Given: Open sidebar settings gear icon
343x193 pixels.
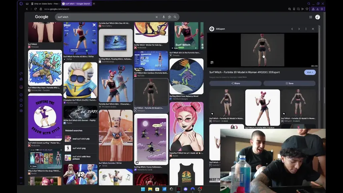Looking at the screenshot, I should click(x=21, y=111).
